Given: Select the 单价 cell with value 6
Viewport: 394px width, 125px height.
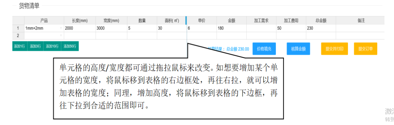Looking at the screenshot, I should coord(201,28).
